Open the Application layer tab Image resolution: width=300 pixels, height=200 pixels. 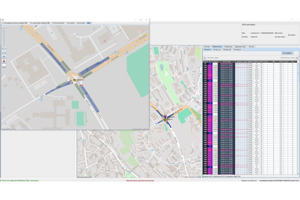240,47
